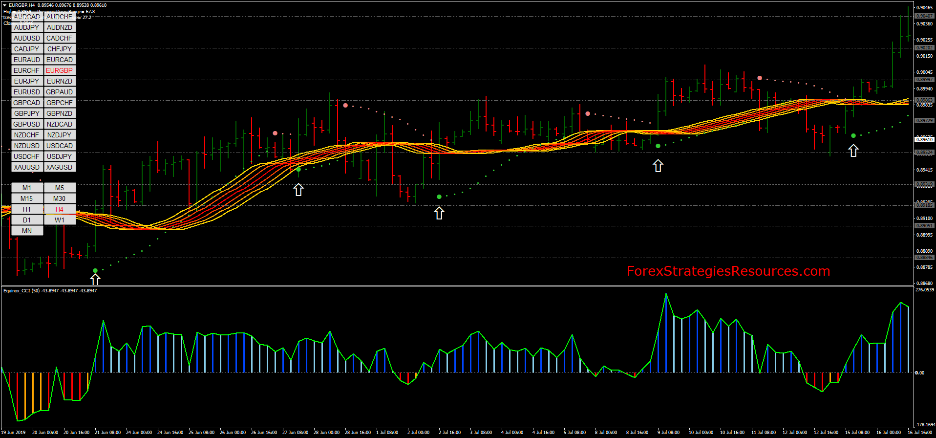Click the 276.0539 scale value in indicator window
Image resolution: width=936 pixels, height=438 pixels.
pos(925,290)
